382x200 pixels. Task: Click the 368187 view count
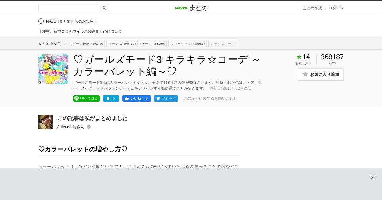coord(332,57)
